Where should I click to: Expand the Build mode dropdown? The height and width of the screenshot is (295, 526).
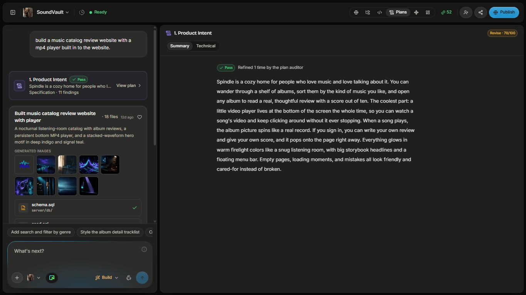(x=107, y=278)
